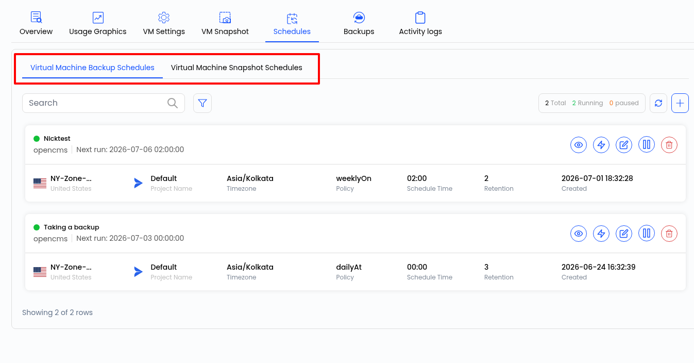Run Taking a backup schedule now
Screen dimensions: 694x363
(x=601, y=234)
